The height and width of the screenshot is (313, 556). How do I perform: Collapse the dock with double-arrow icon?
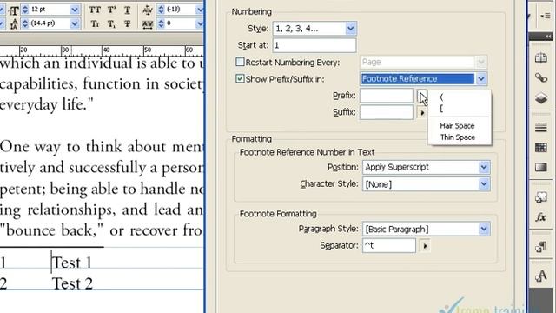coord(548,37)
